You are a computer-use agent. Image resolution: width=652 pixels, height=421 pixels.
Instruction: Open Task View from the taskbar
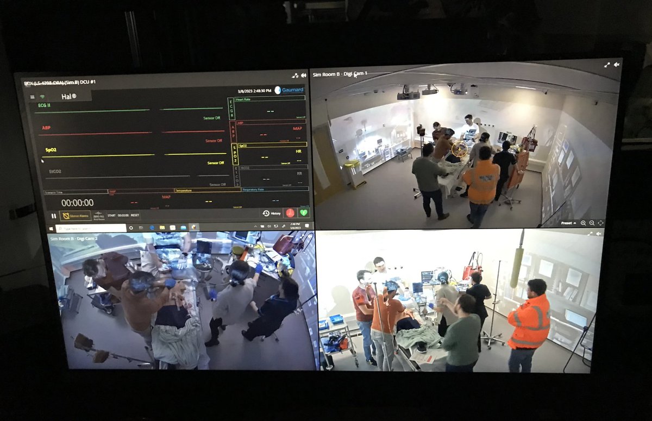[141, 228]
